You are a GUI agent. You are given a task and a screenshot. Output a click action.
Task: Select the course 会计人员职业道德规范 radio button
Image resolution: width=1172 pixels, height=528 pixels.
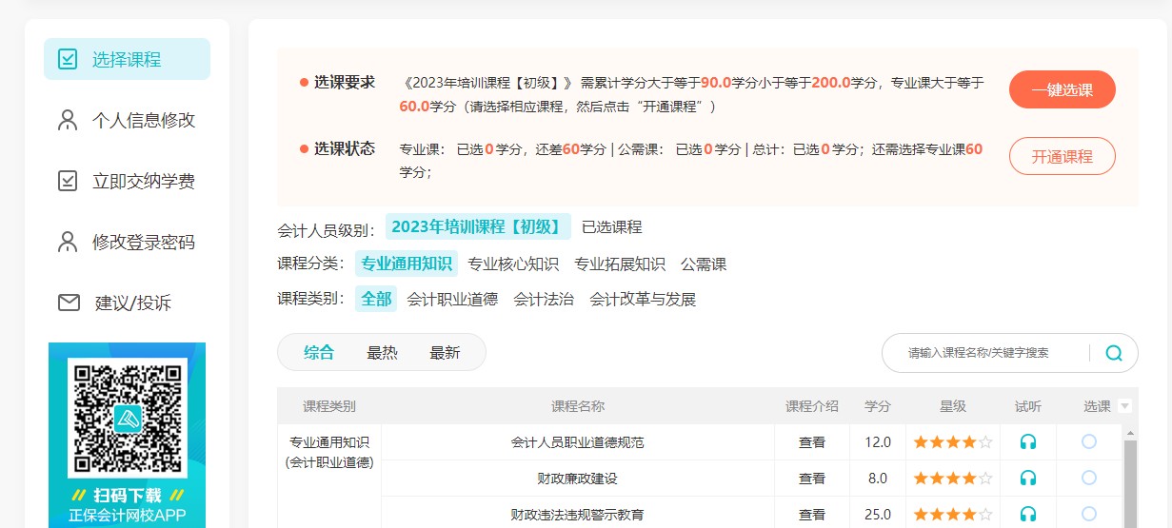[1089, 441]
